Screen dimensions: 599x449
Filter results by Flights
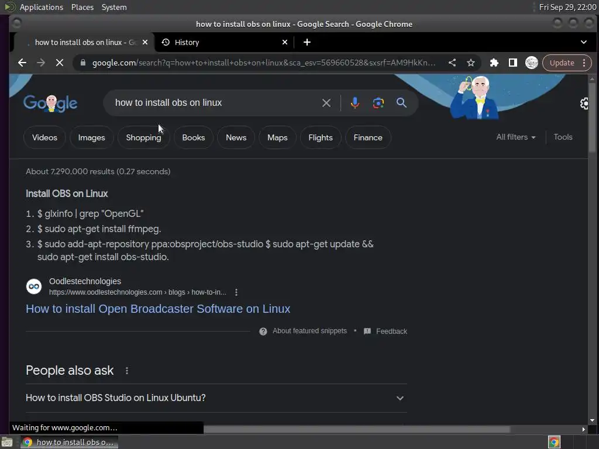(x=321, y=137)
